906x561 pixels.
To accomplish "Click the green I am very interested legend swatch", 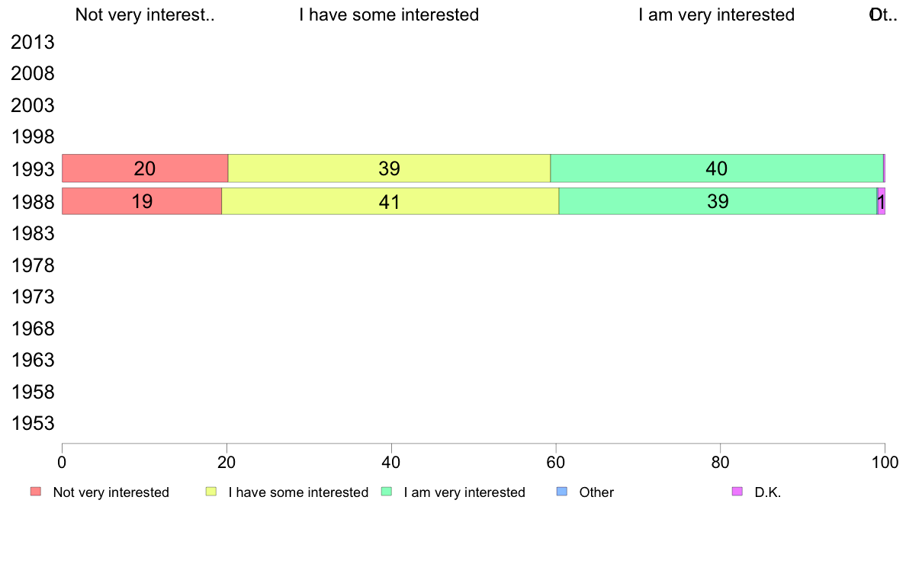I will click(387, 492).
